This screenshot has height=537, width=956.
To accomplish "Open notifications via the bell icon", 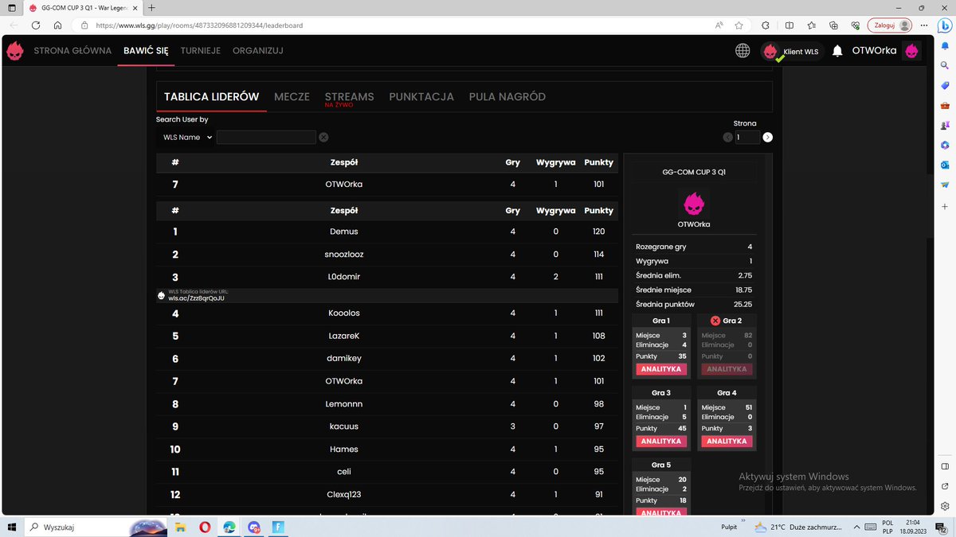I will tap(836, 50).
